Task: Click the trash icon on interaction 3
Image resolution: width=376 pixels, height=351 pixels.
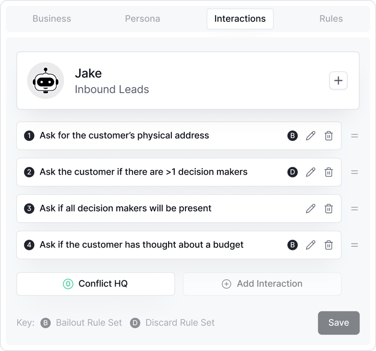Action: (x=329, y=209)
